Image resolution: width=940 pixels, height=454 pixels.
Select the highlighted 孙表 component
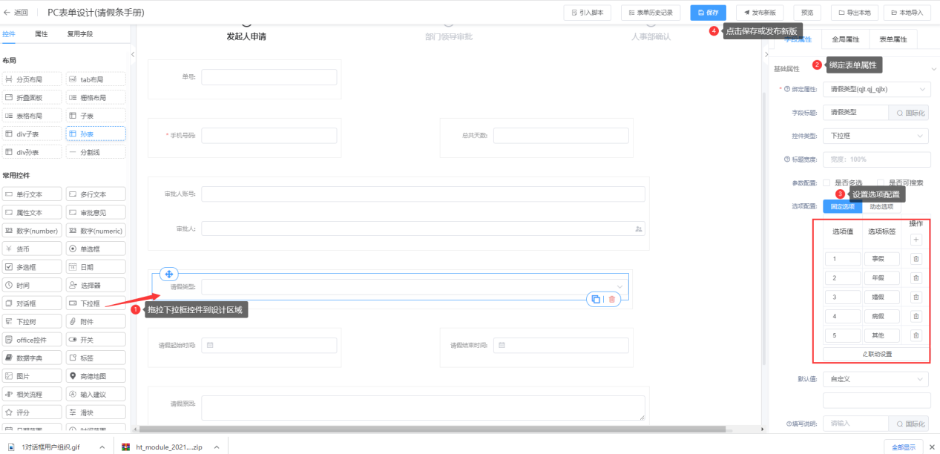(96, 134)
